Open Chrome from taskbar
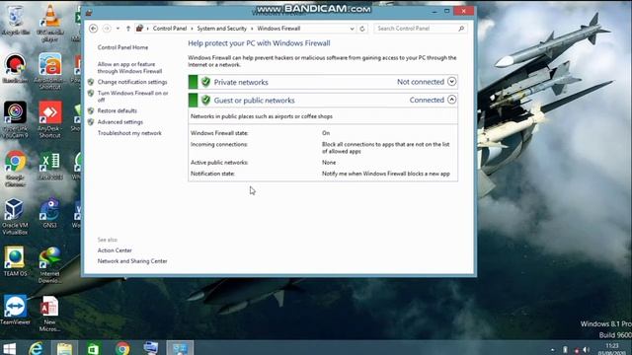This screenshot has height=355, width=632. pos(122,348)
